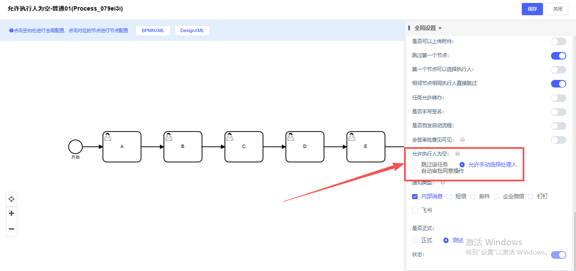Zoom out with the minus icon
The width and height of the screenshot is (576, 271).
click(x=11, y=229)
